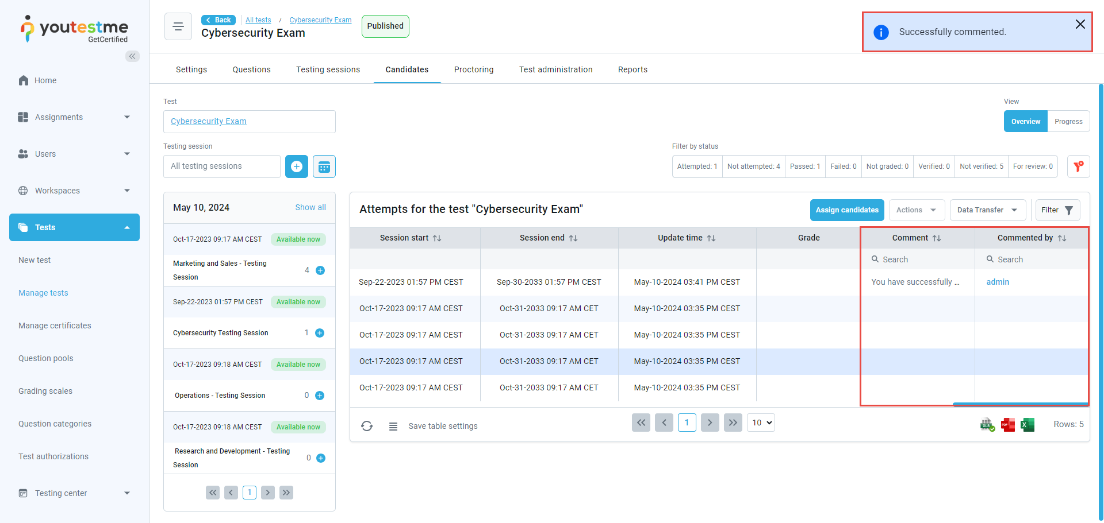Open the Filter button
The height and width of the screenshot is (523, 1104).
point(1057,210)
